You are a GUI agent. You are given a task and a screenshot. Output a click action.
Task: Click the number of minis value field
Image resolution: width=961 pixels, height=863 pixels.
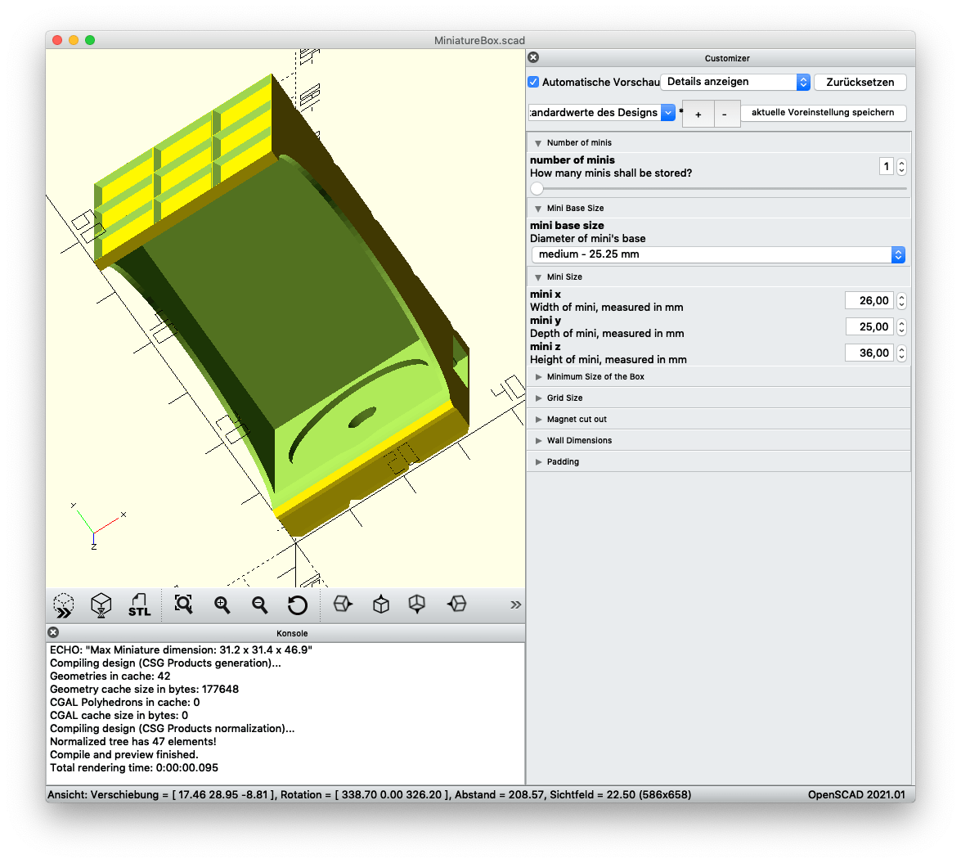point(887,167)
